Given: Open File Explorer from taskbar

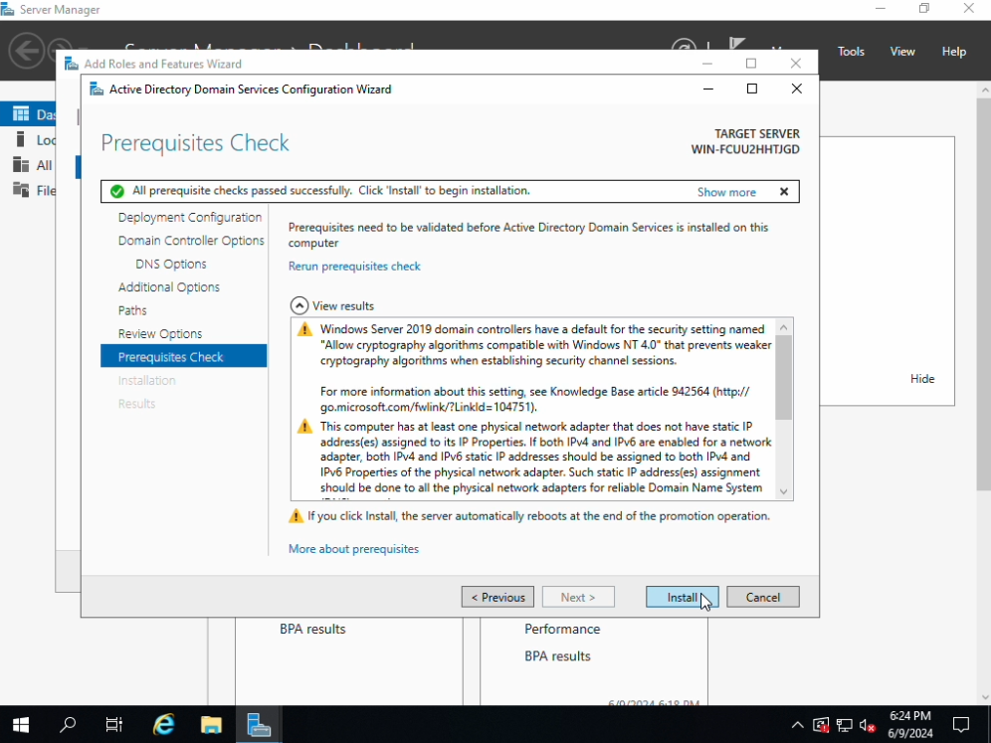Looking at the screenshot, I should [211, 725].
